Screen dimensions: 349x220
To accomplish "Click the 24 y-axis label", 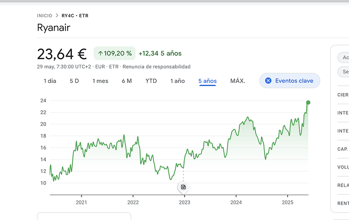I will (43, 101).
